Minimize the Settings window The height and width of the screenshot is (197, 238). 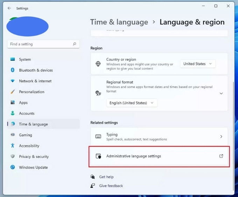pyautogui.click(x=203, y=6)
